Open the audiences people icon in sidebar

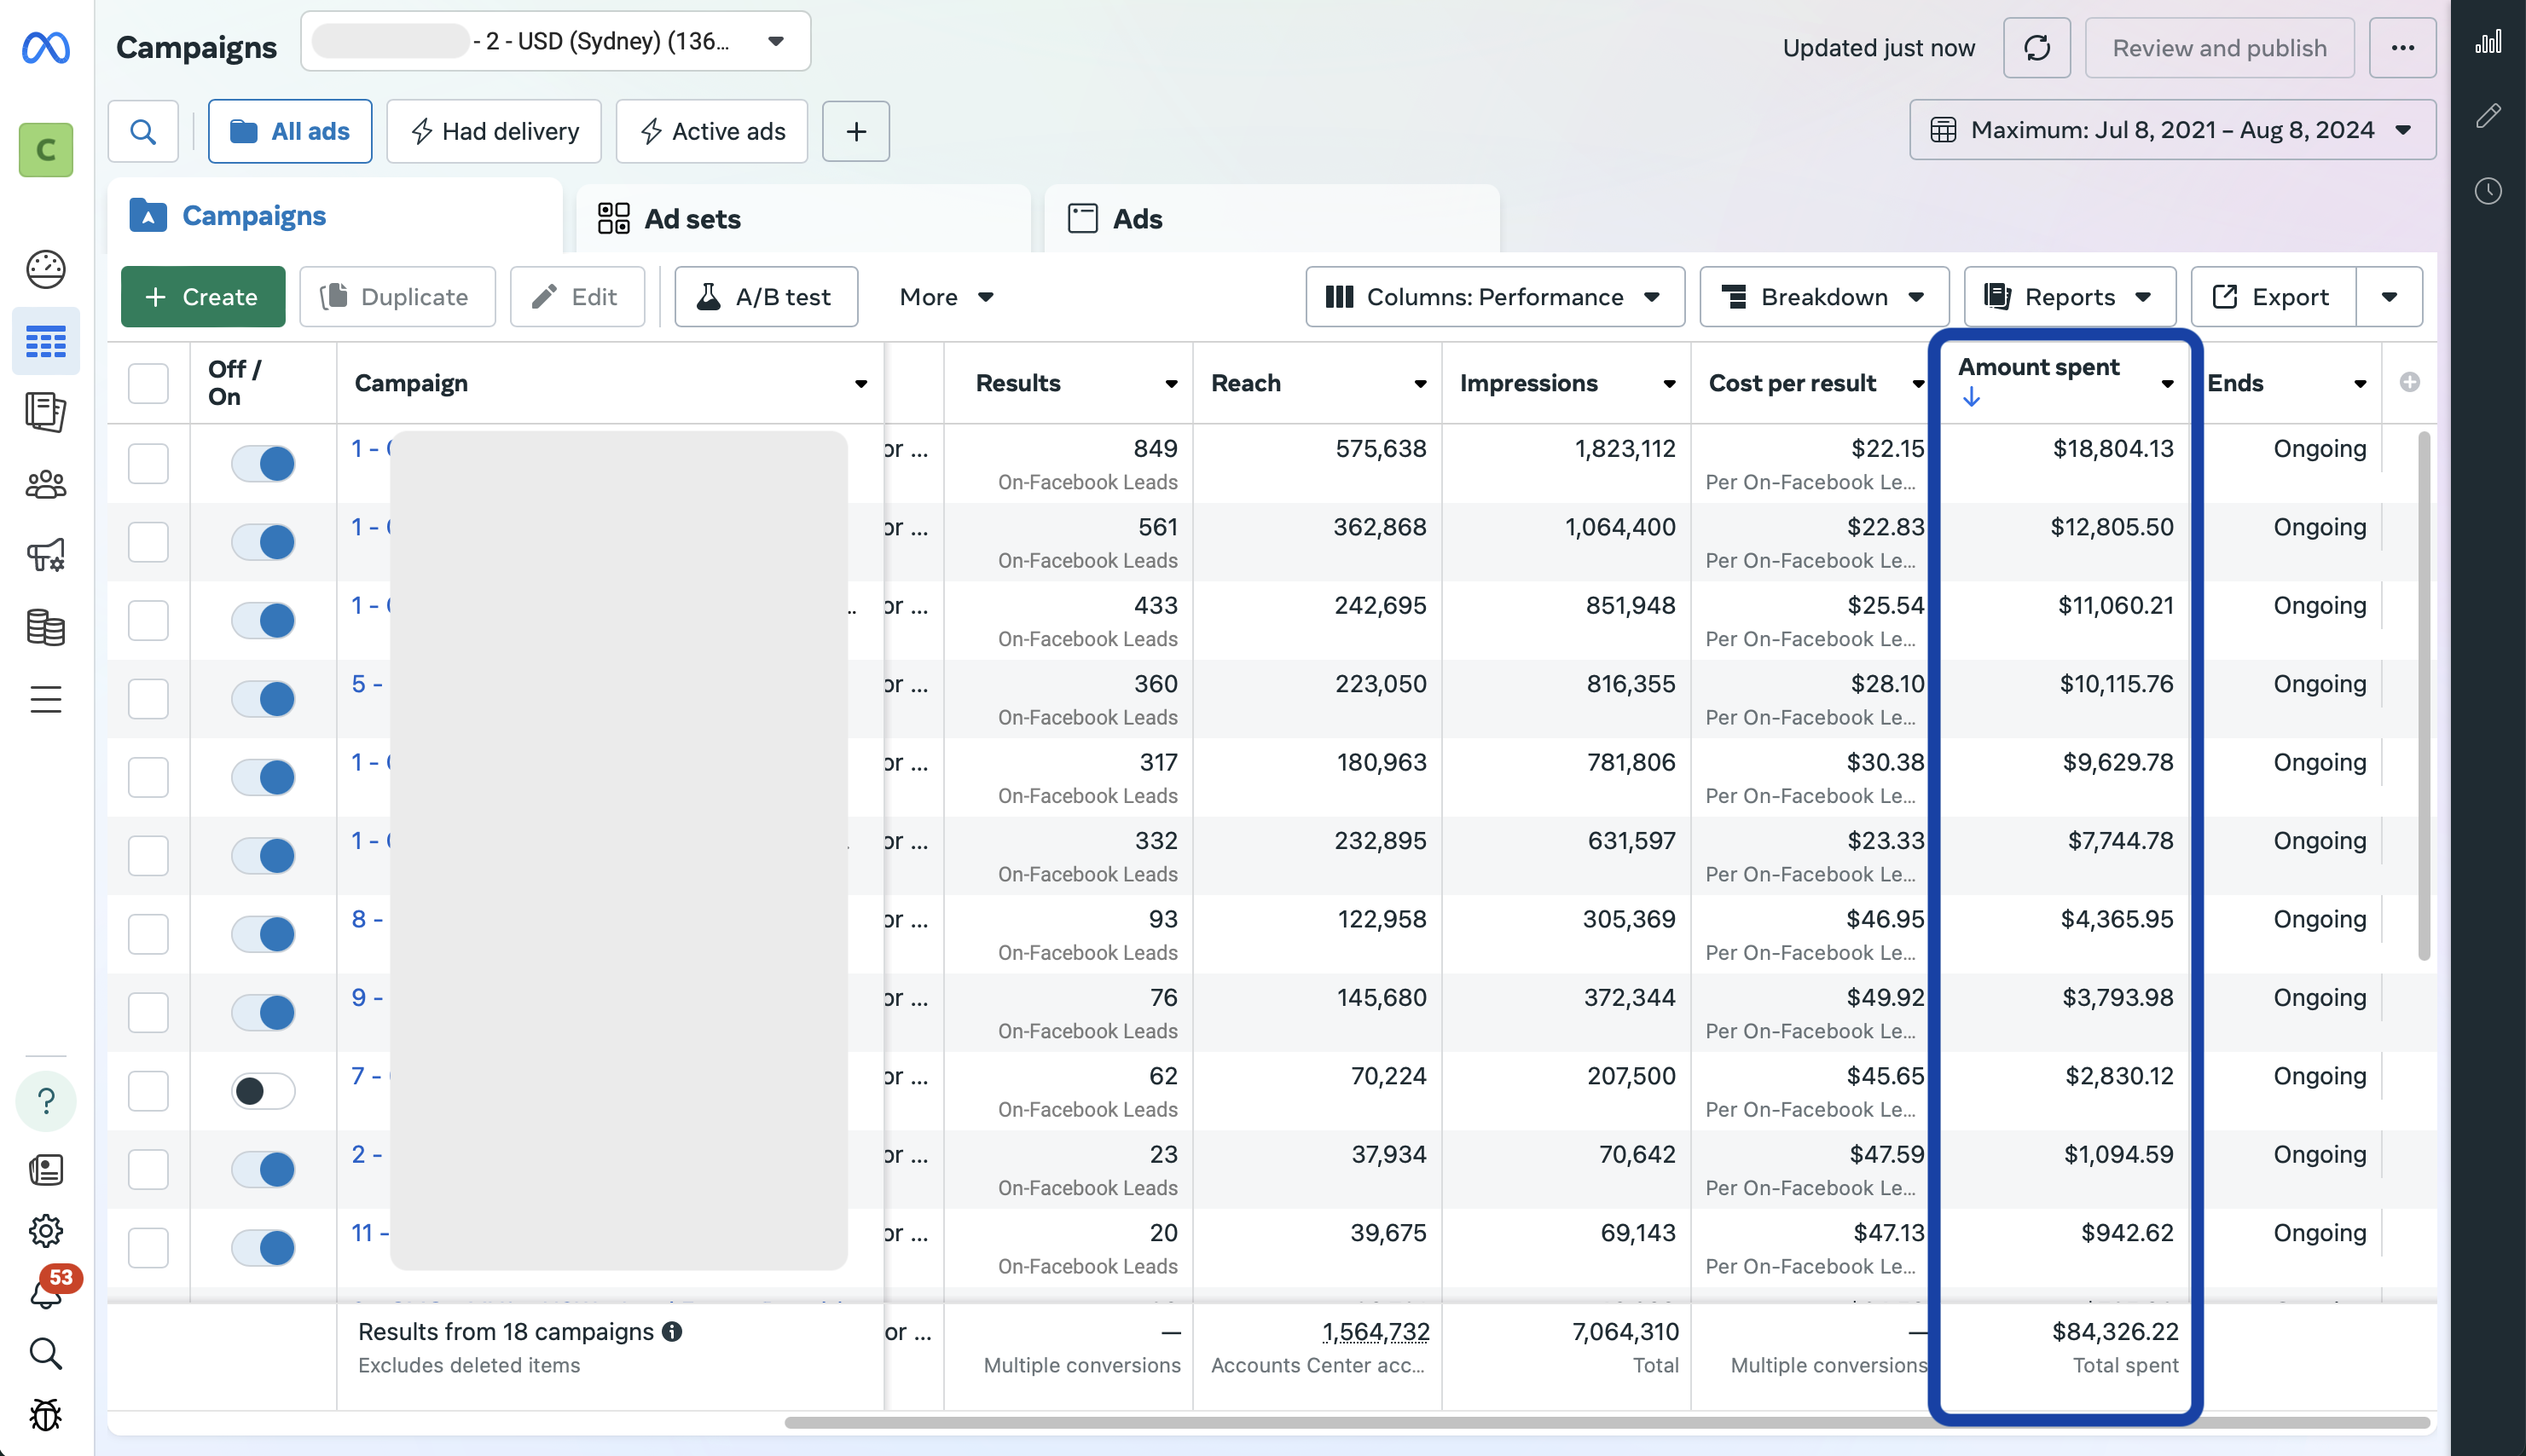46,485
